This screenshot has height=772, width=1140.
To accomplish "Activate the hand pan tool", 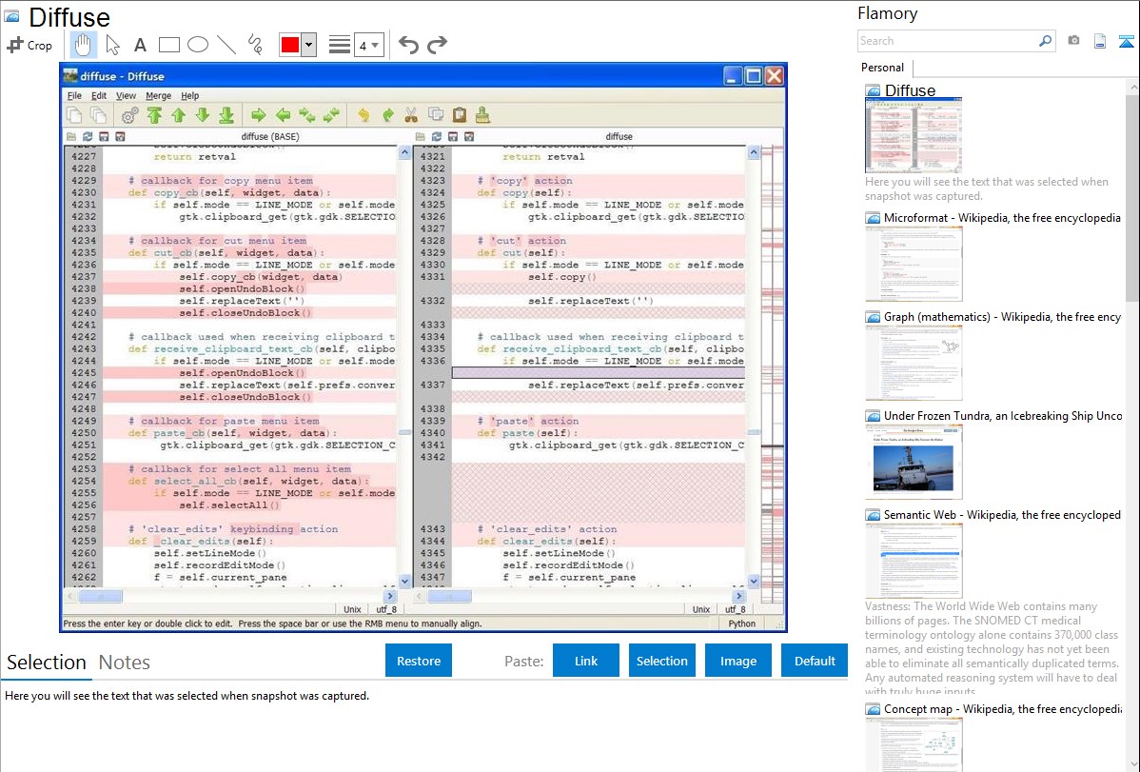I will point(83,45).
